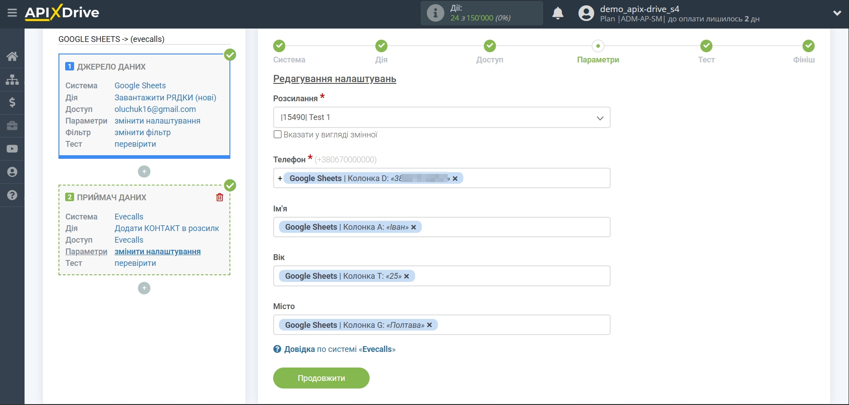This screenshot has height=405, width=849.
Task: Click the 'ДЖЕРЕЛО ДАНИХ' block header
Action: (111, 67)
